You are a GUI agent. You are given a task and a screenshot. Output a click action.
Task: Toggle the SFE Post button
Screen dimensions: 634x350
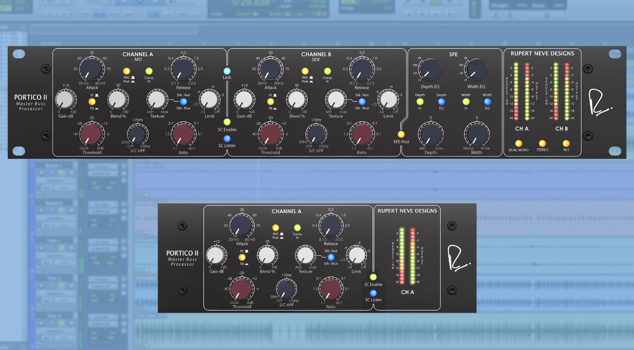[401, 134]
